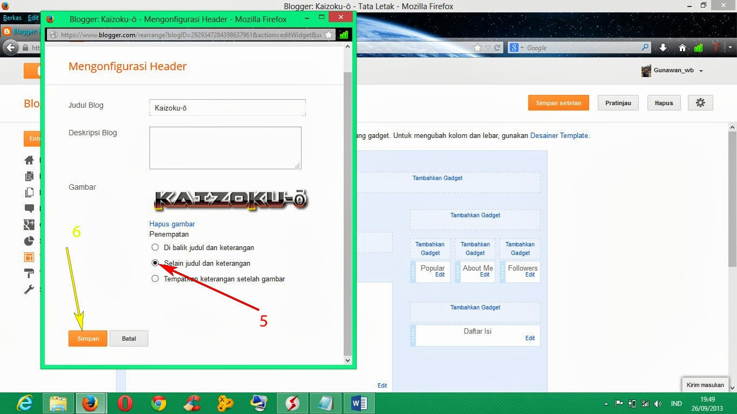Open the Ikhtisar home icon in sidebar
This screenshot has width=737, height=414.
(x=29, y=160)
